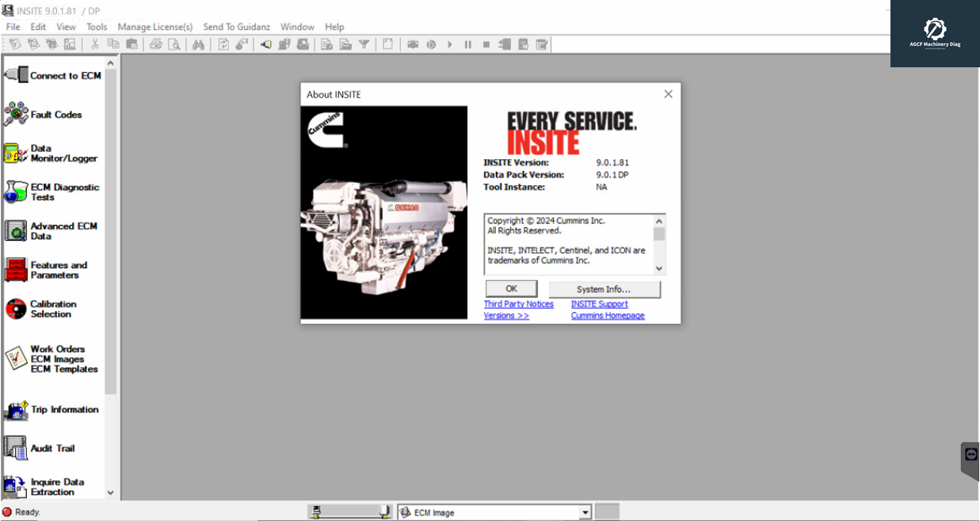The width and height of the screenshot is (980, 521).
Task: Open the Tools menu
Action: click(96, 26)
